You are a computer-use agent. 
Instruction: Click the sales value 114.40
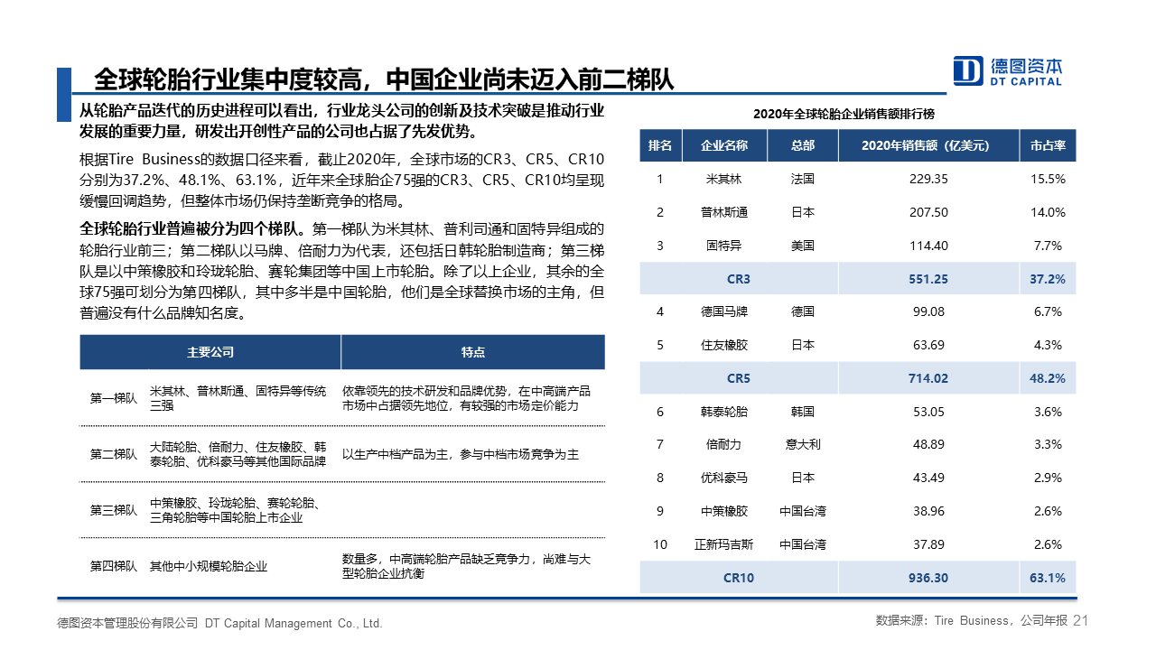coord(929,246)
